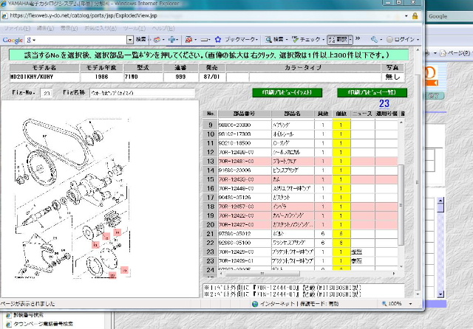Click the globe internet zone icon in status bar

coord(255,304)
